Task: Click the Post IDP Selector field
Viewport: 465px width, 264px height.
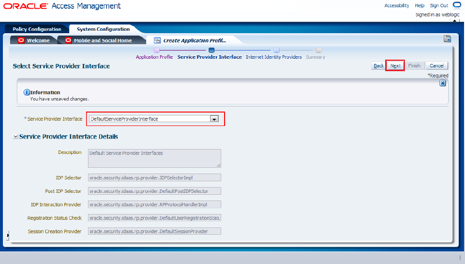Action: [154, 191]
